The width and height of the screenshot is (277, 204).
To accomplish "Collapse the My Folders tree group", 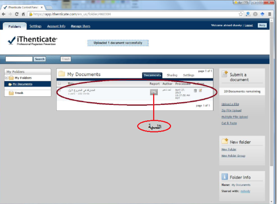I will (7, 78).
